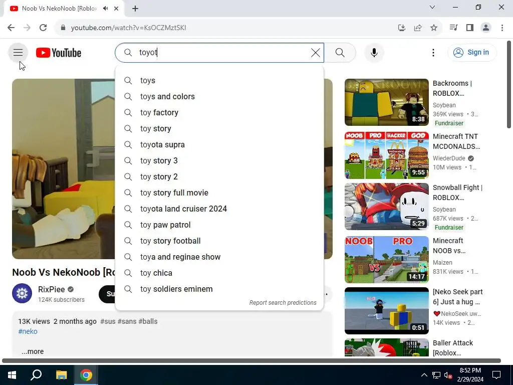Select 'toy story full movie' suggestion
Viewport: 513px width, 385px height.
[x=219, y=193]
